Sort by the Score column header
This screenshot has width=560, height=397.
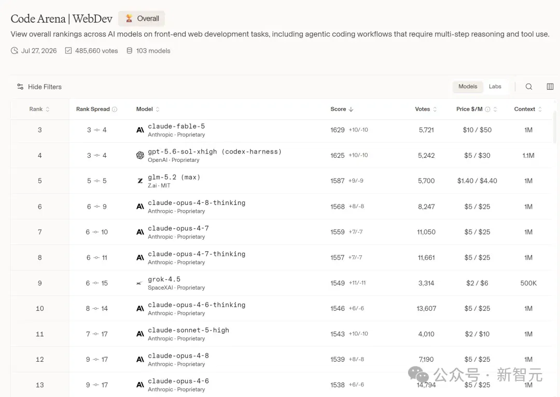point(342,109)
